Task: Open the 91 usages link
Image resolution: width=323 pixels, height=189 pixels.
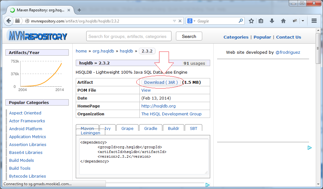Action: pyautogui.click(x=194, y=63)
